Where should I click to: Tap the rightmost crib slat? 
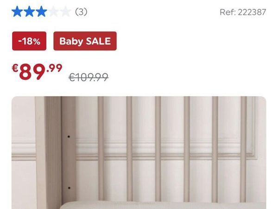pos(243,149)
